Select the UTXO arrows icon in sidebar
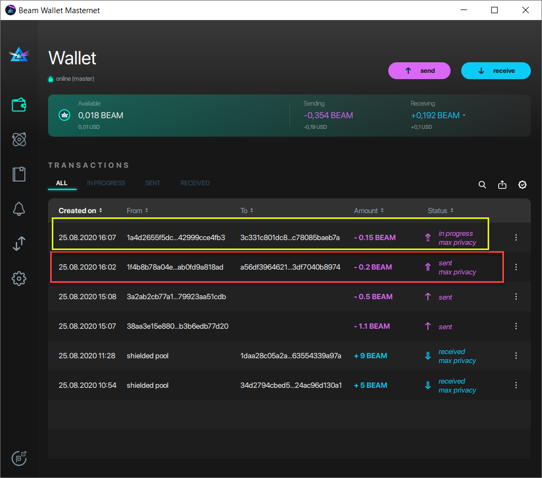The width and height of the screenshot is (542, 478). (19, 243)
